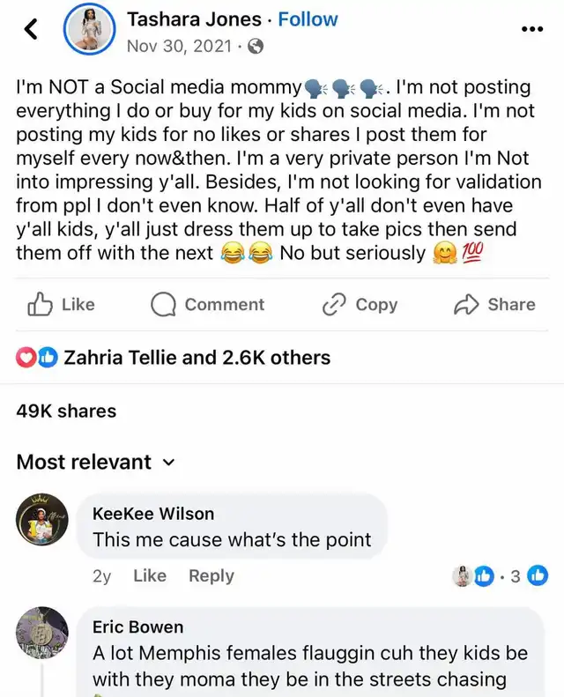Open Zahria Tellie and 2.6K others reactions
Screen dimensions: 564x697
click(x=197, y=357)
